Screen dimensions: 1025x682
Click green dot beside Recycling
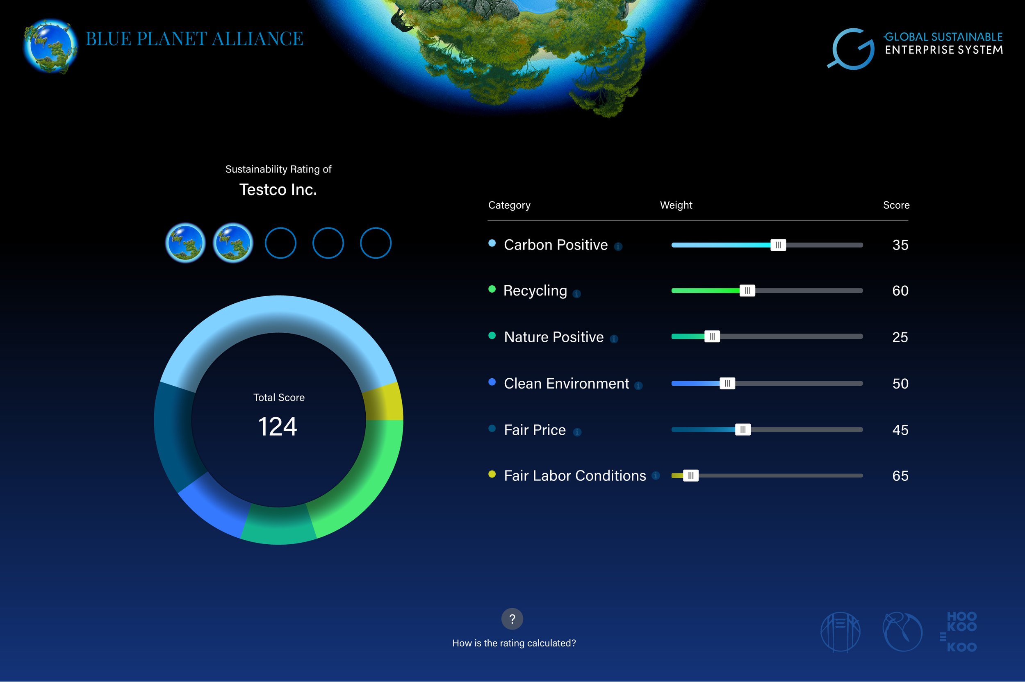coord(492,289)
